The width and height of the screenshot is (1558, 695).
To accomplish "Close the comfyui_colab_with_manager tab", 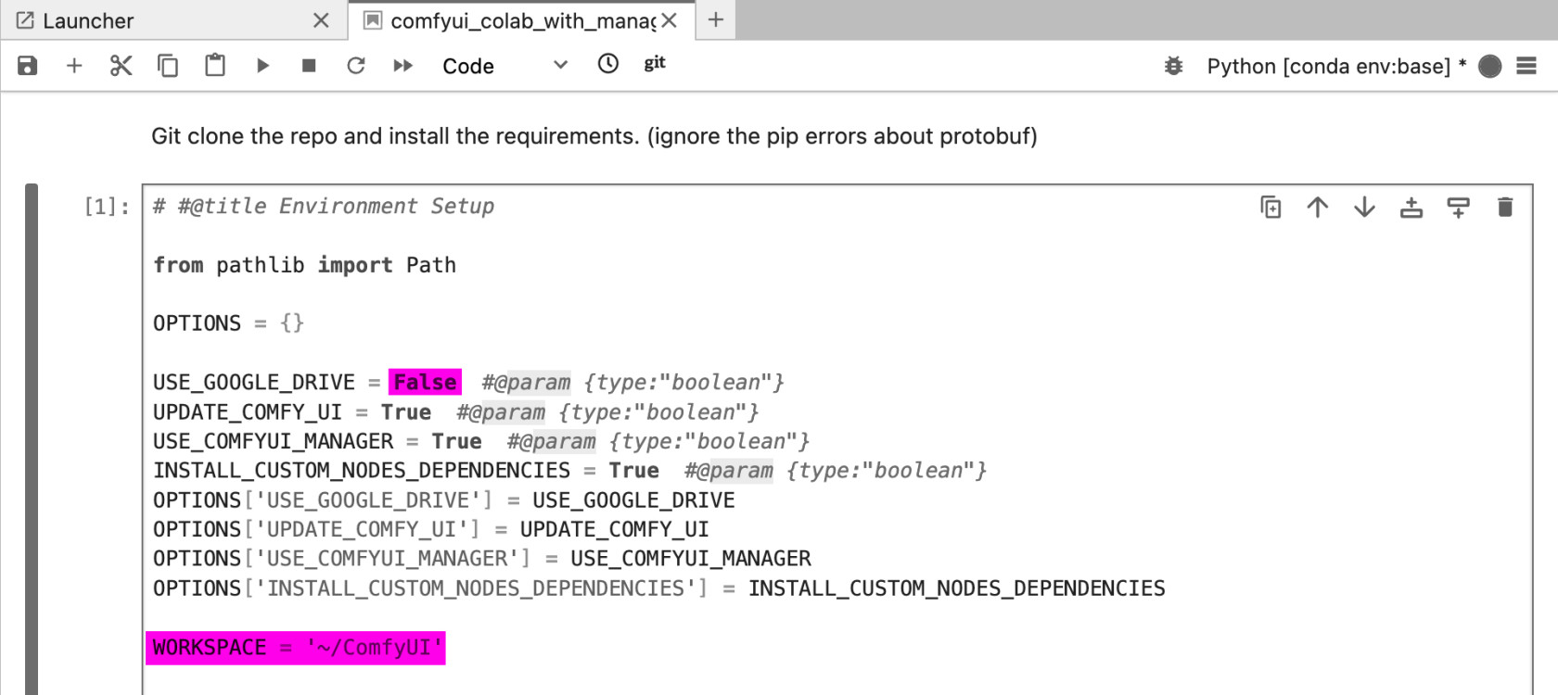I will click(x=670, y=20).
